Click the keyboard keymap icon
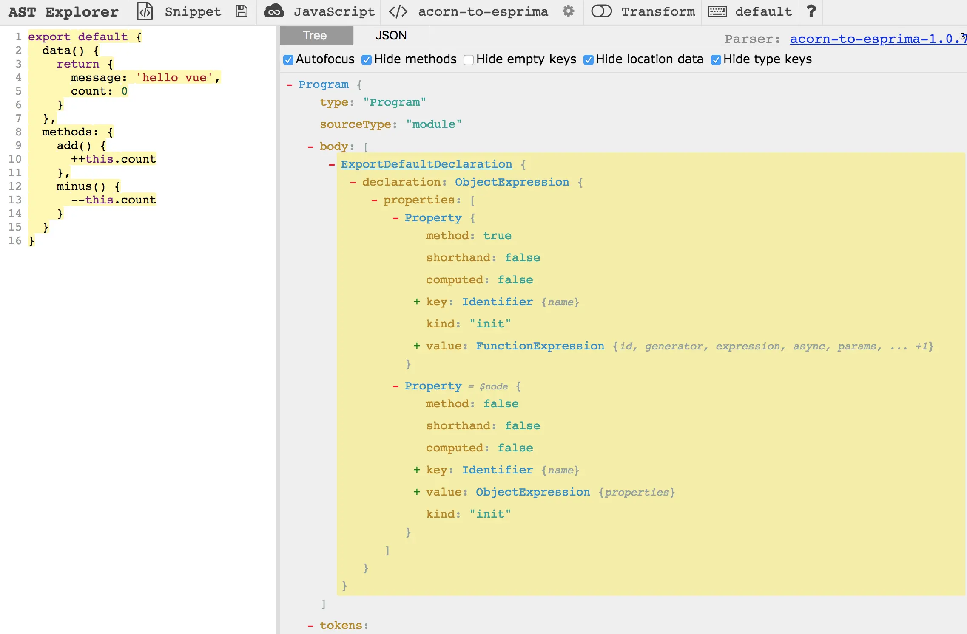 coord(717,11)
